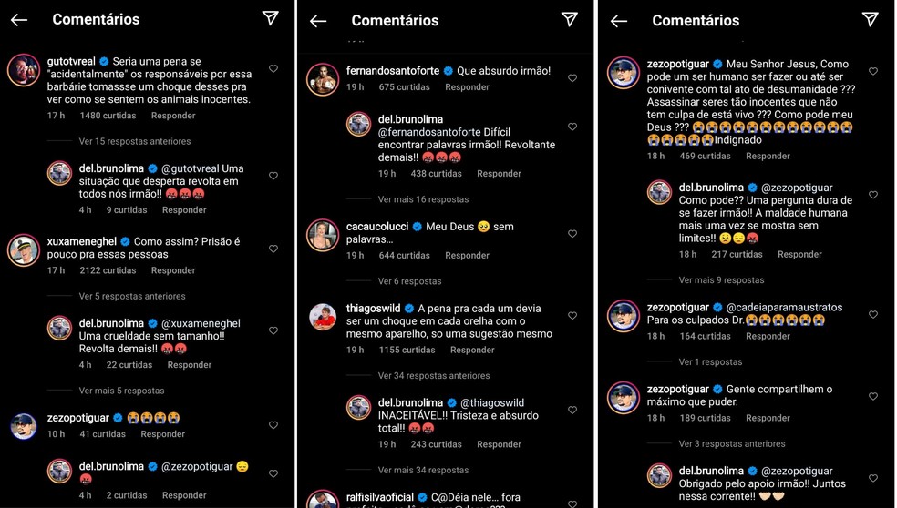Expand Ver 34 respostas anteriores

(434, 375)
